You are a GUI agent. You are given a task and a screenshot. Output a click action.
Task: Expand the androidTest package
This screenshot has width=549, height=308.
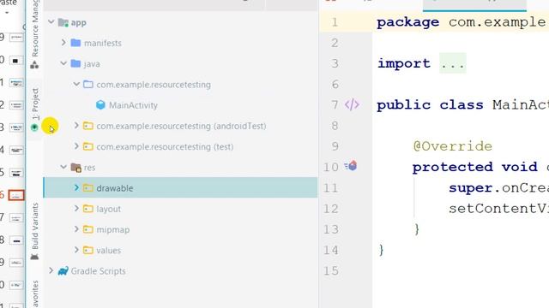point(76,126)
